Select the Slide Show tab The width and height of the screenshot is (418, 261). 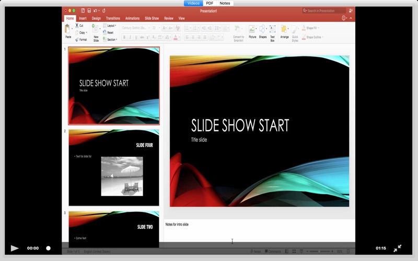pyautogui.click(x=152, y=18)
